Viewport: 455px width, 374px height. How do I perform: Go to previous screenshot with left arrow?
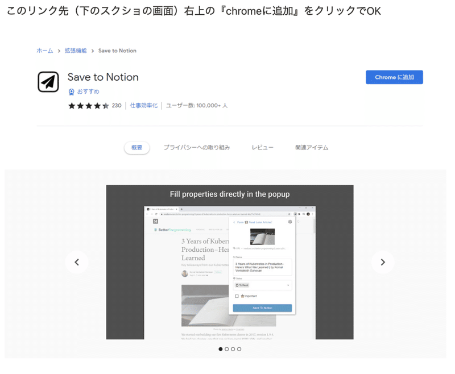(x=77, y=262)
